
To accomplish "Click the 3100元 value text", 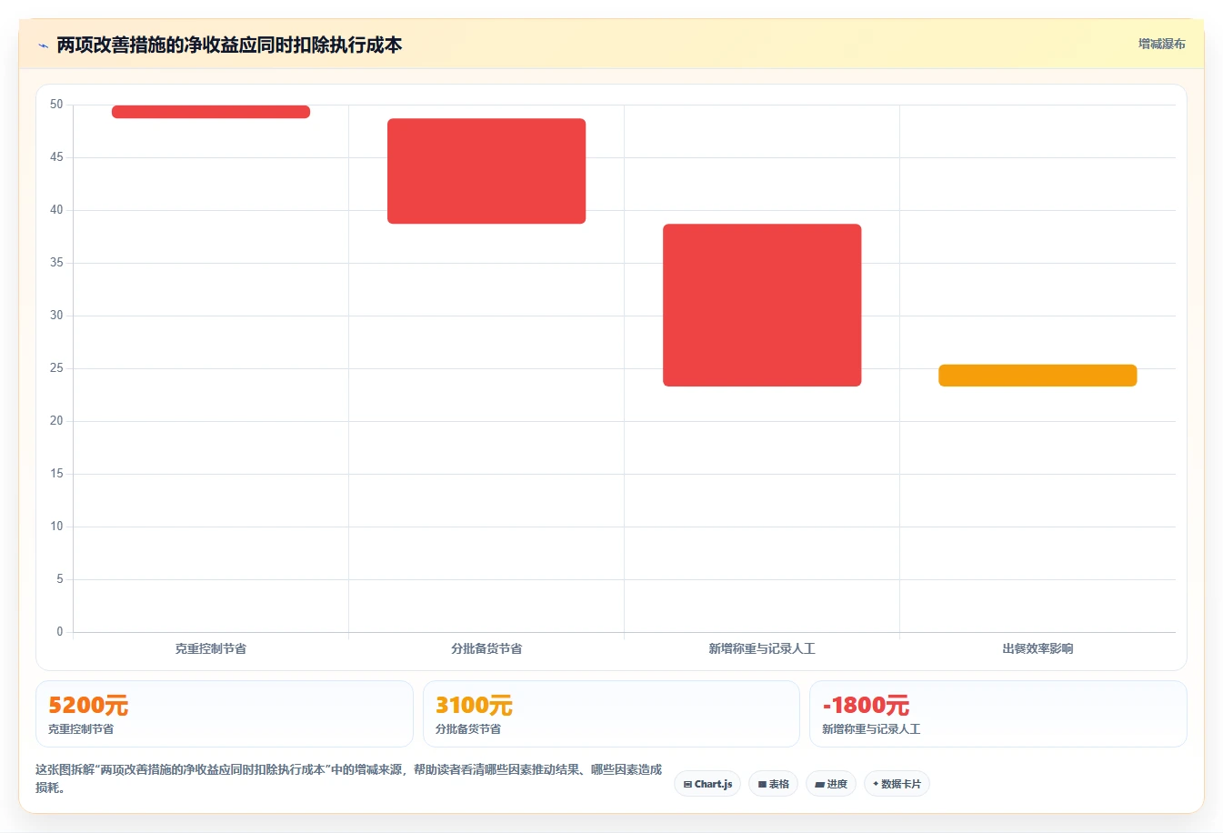I will point(474,705).
